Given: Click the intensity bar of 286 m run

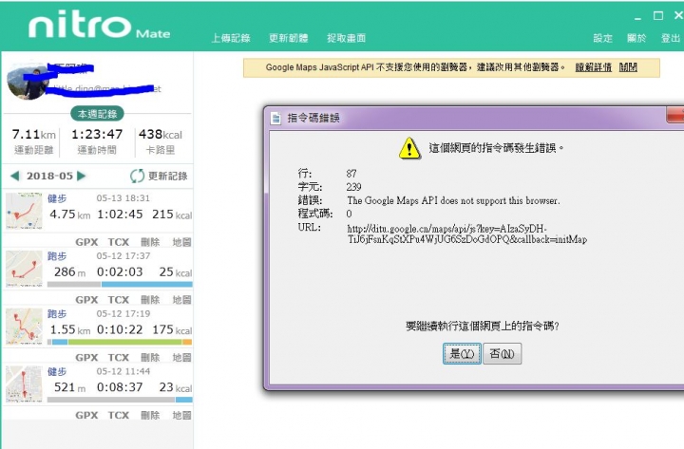Looking at the screenshot, I should 120,284.
